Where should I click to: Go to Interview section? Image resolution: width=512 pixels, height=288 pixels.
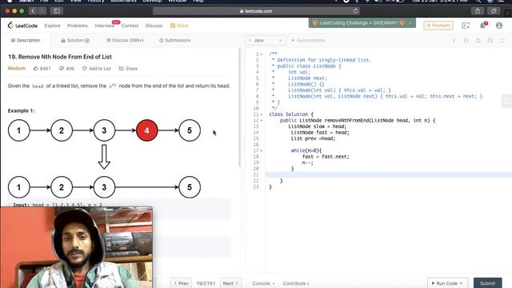[105, 26]
